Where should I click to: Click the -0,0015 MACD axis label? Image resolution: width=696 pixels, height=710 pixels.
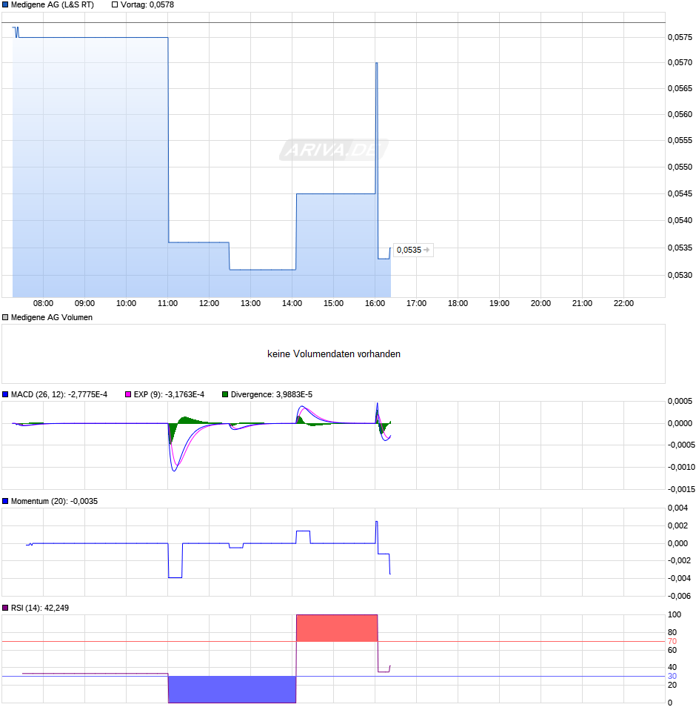pyautogui.click(x=681, y=489)
